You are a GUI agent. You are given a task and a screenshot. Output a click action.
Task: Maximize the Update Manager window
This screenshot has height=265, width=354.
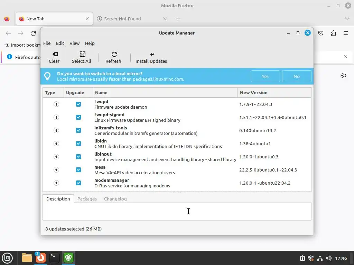[298, 33]
